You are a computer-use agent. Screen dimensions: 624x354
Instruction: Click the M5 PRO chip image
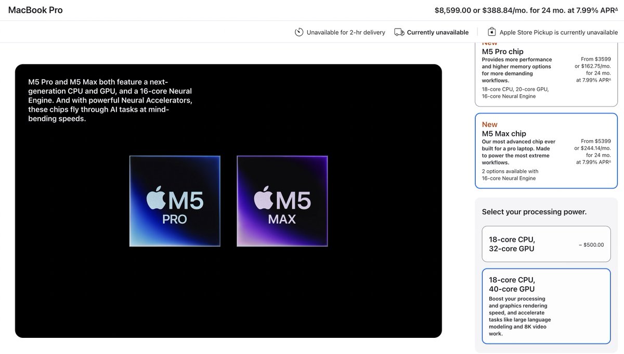coord(175,201)
